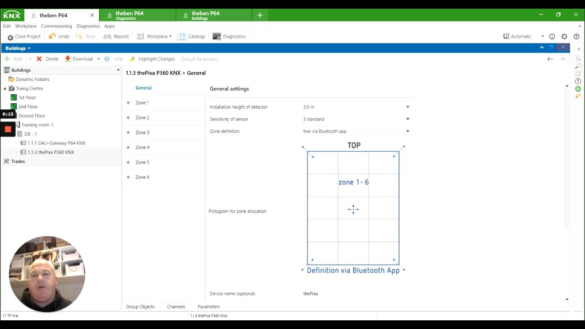585x329 pixels.
Task: Open Zone definition dropdown
Action: (x=408, y=131)
